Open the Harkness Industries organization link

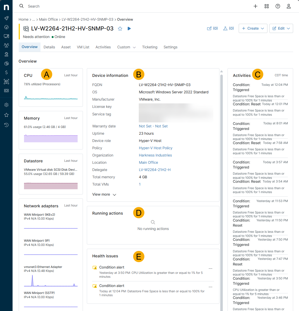click(155, 155)
